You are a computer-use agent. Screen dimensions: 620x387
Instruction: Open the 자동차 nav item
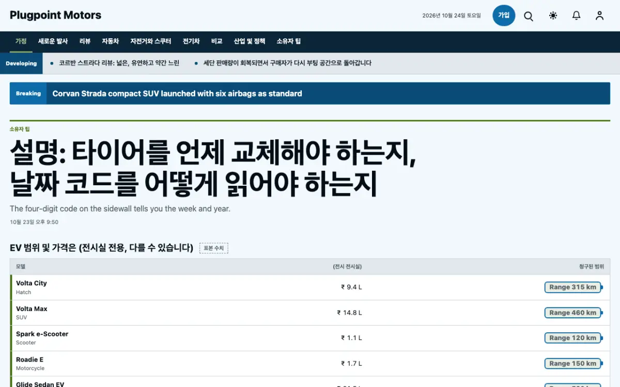click(110, 41)
